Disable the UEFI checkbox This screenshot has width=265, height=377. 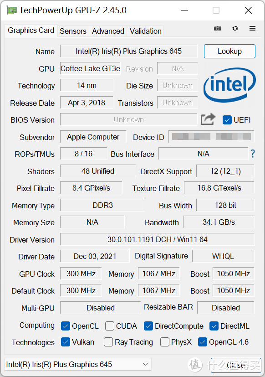[x=226, y=120]
